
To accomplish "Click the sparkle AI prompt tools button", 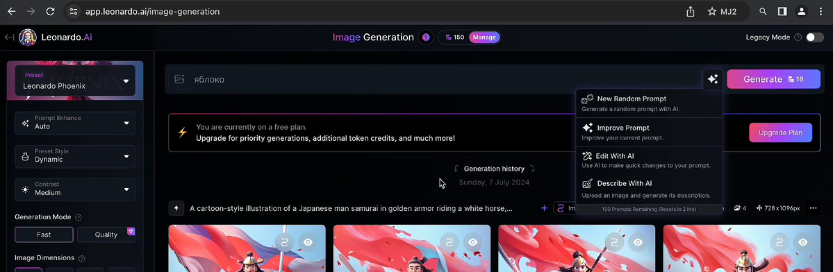I will (x=712, y=79).
